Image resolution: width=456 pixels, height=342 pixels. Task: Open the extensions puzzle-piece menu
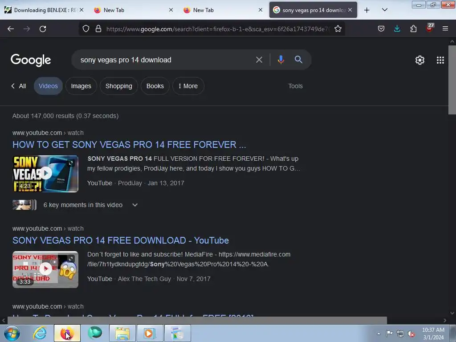413,29
